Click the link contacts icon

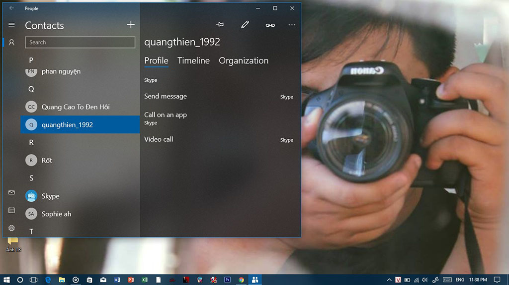click(x=270, y=25)
